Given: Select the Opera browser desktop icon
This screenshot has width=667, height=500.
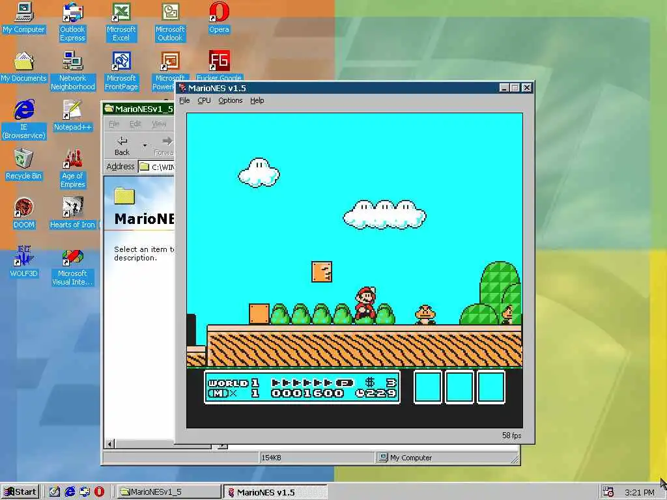Looking at the screenshot, I should click(x=219, y=18).
